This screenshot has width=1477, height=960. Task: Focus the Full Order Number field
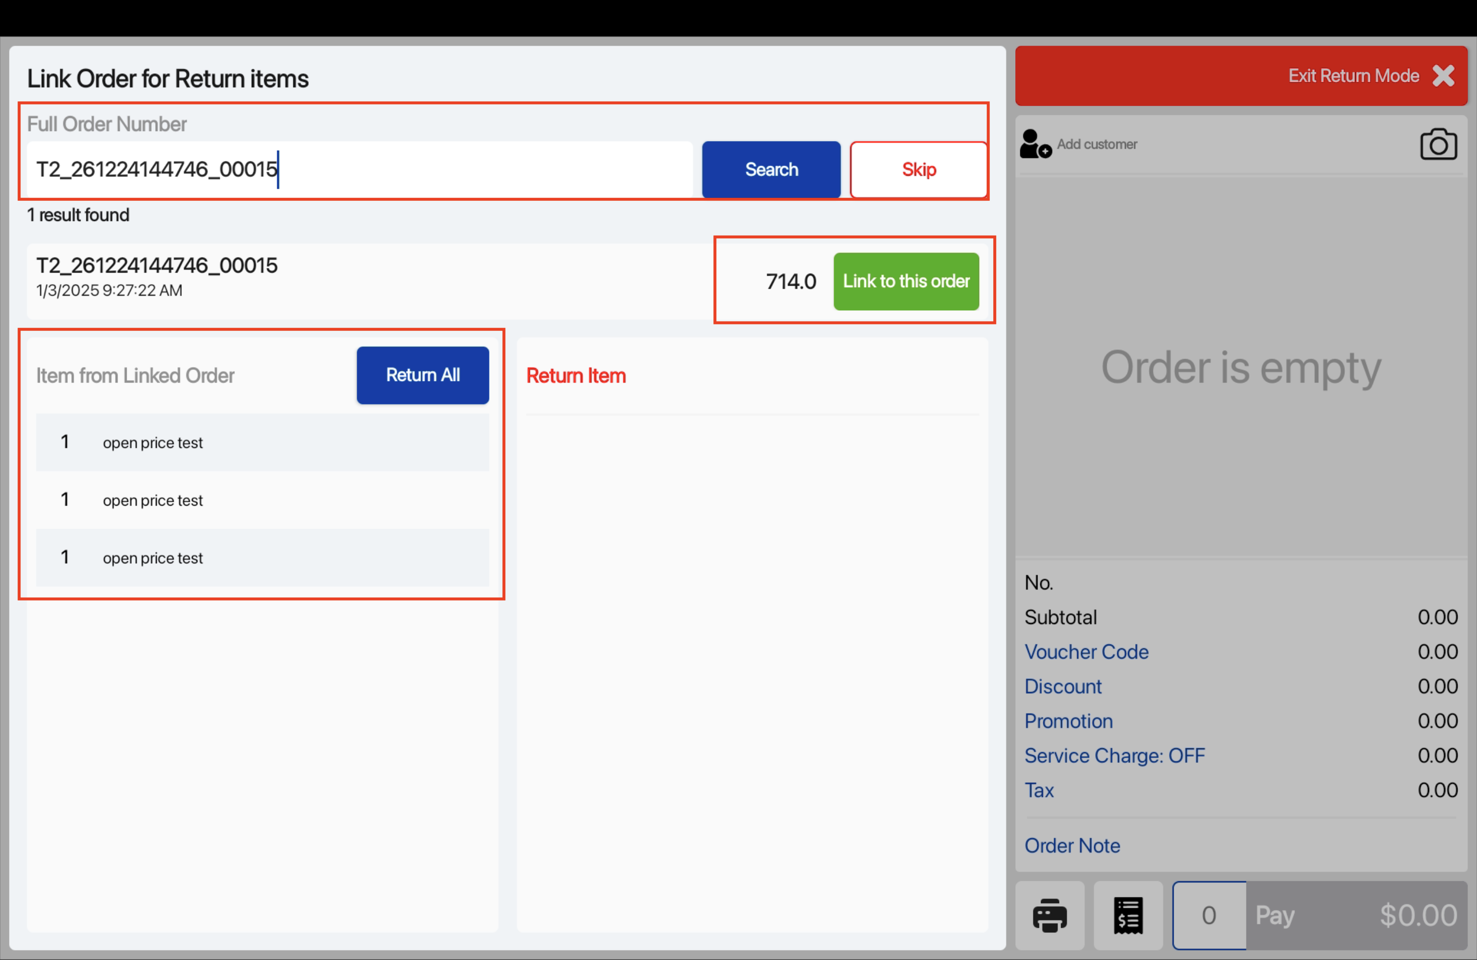click(360, 169)
